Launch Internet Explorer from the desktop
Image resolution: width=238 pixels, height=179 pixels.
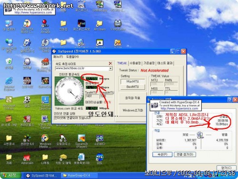(x=9, y=84)
